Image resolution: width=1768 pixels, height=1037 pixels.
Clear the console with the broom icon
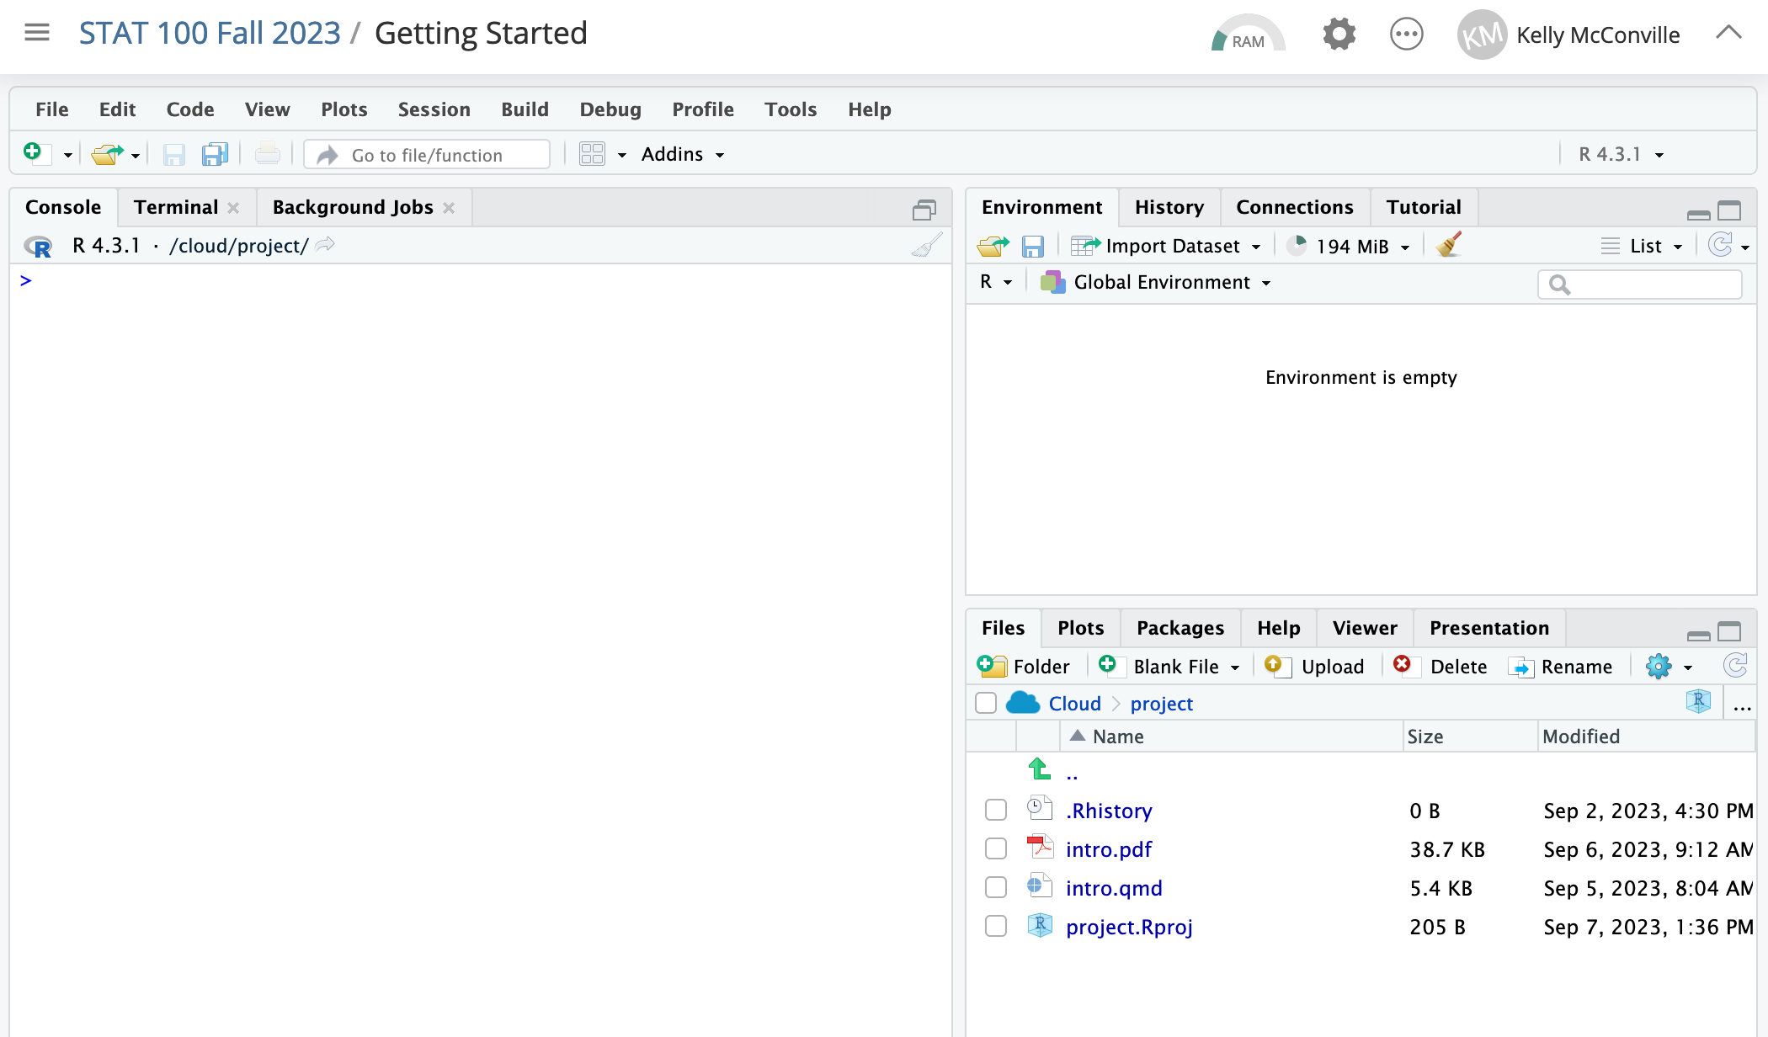[924, 245]
